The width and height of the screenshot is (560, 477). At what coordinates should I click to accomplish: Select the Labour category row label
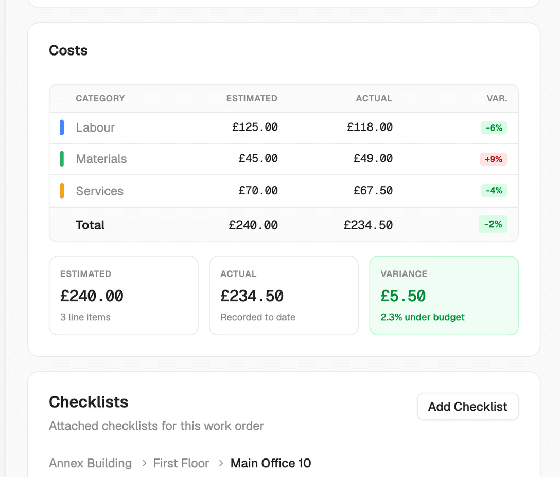95,127
